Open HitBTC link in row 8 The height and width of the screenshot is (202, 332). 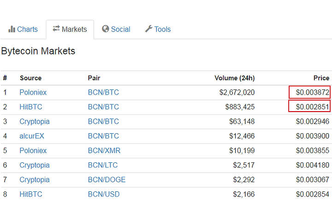tap(31, 194)
